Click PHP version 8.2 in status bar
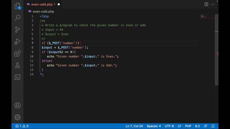 [197, 126]
